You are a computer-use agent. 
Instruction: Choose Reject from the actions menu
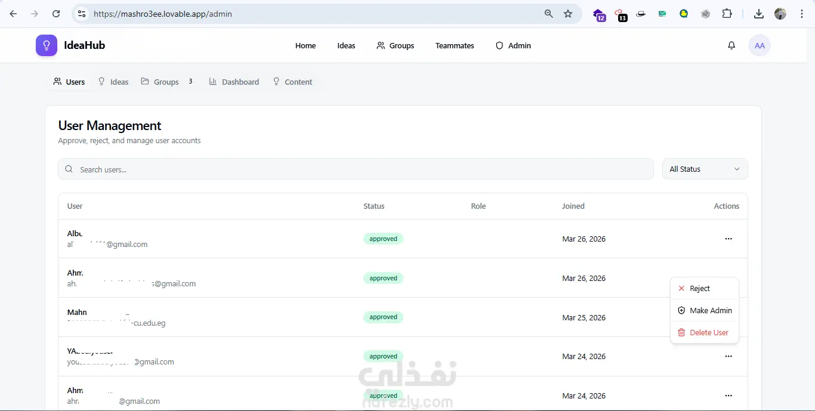[705, 288]
